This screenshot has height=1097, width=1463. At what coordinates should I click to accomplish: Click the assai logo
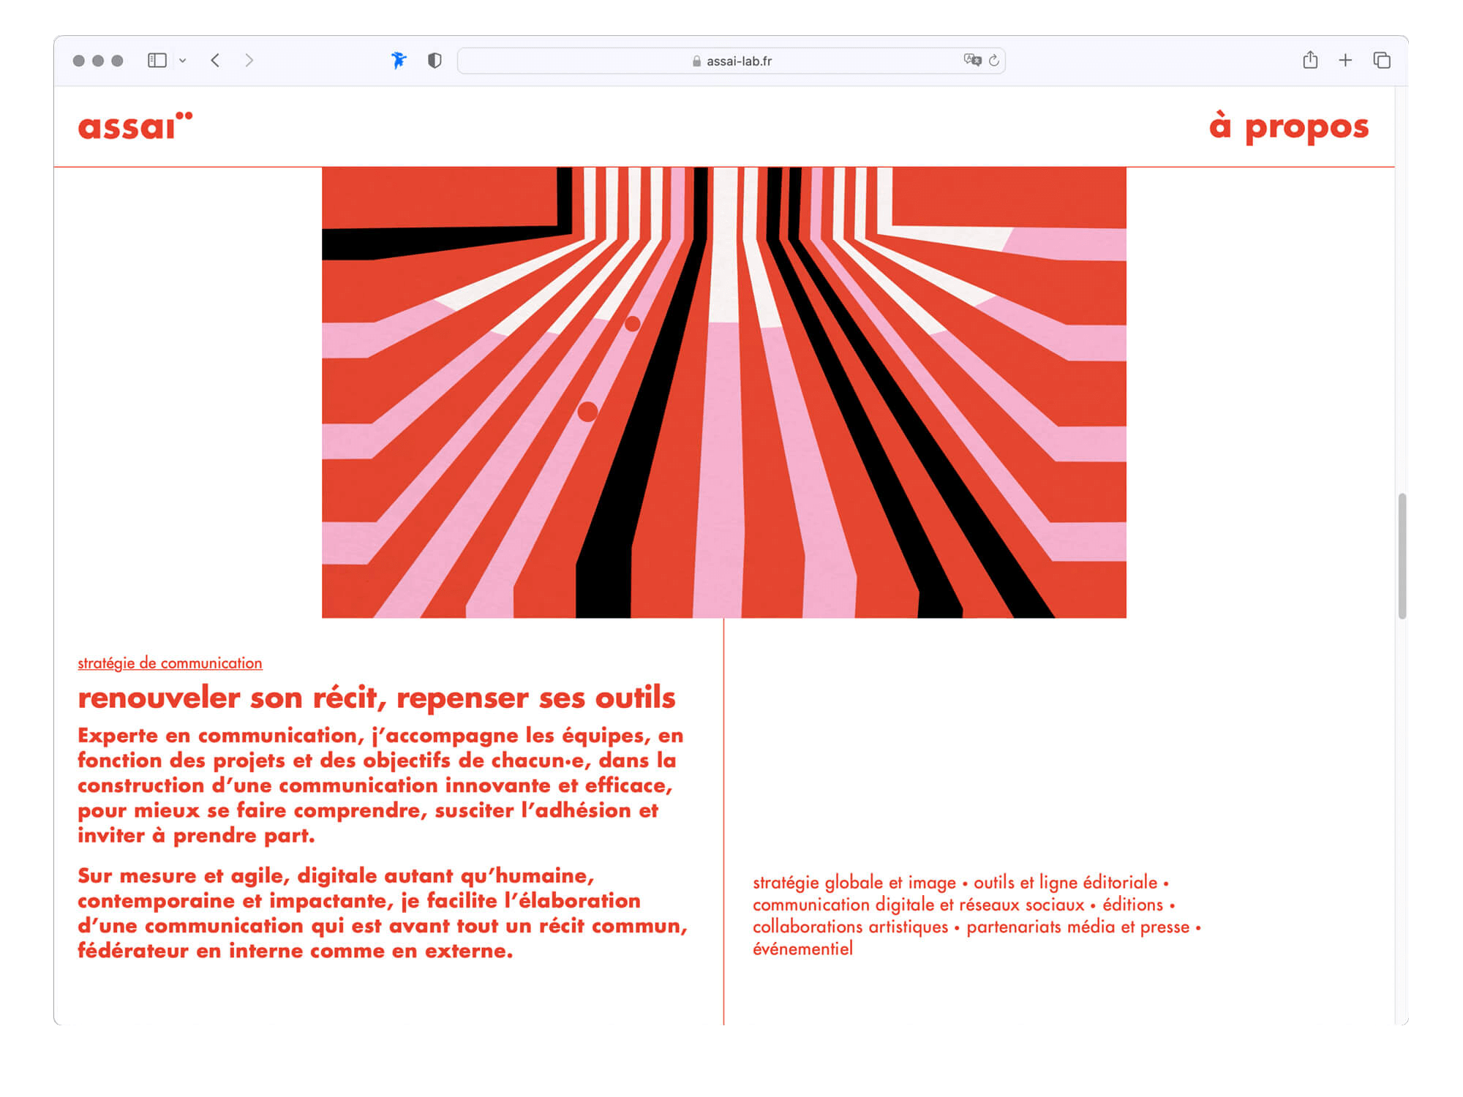pyautogui.click(x=135, y=126)
